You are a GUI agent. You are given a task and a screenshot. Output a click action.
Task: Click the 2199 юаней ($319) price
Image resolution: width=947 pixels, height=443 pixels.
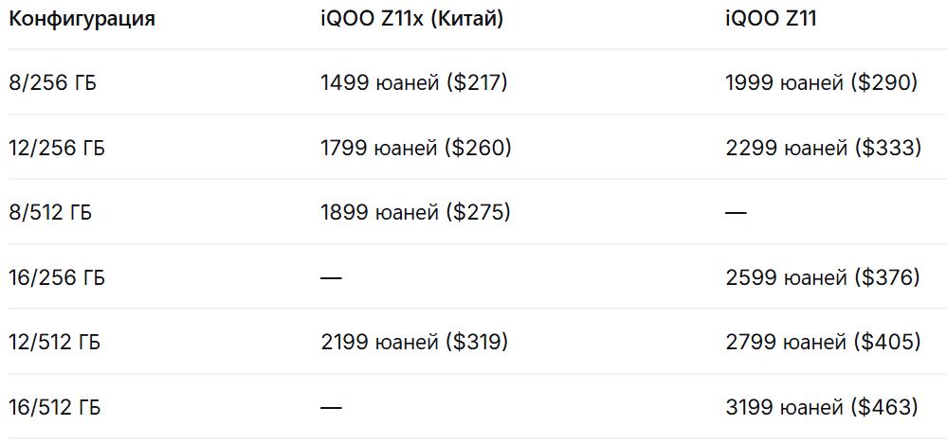click(x=414, y=342)
